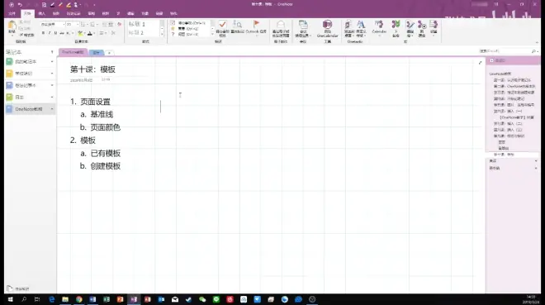The width and height of the screenshot is (545, 305).
Task: Open the font size dropdown
Action: pyautogui.click(x=73, y=24)
